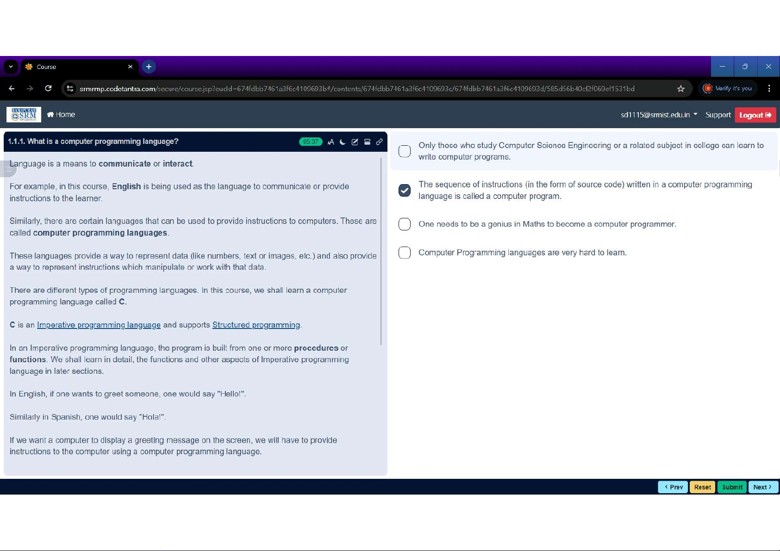Open the notes edit pencil icon

click(355, 142)
